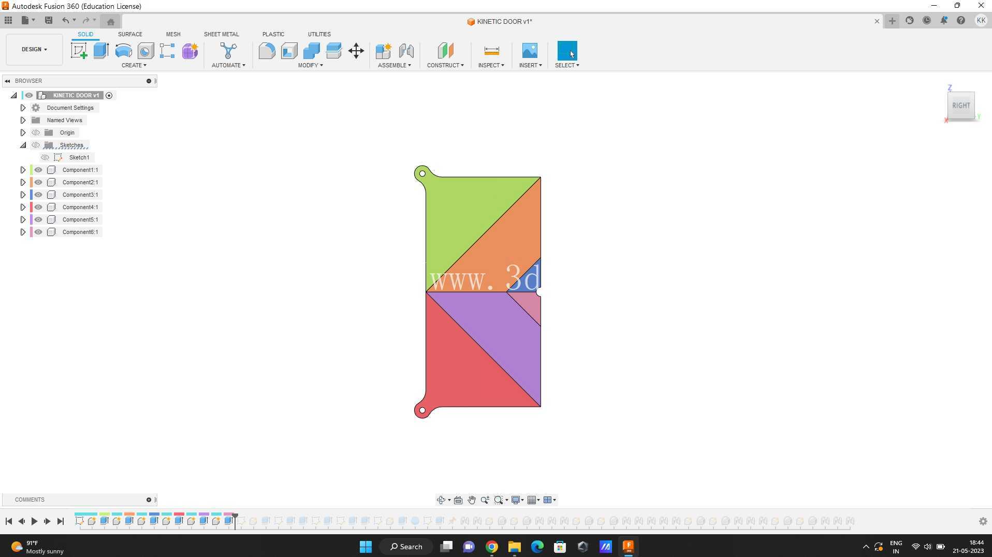Play the timeline

pyautogui.click(x=34, y=521)
